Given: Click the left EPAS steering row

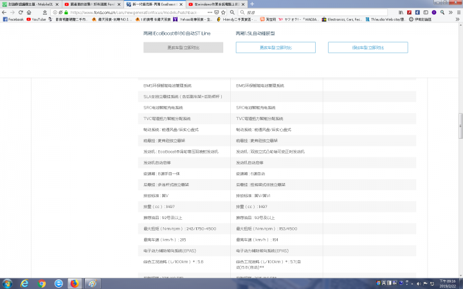Looking at the screenshot, I should pos(184,251).
